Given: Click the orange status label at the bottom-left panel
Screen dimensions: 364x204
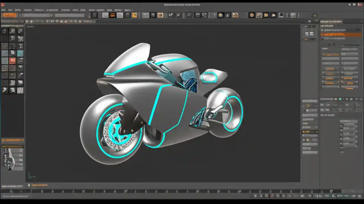Looking at the screenshot, I should point(13,140).
